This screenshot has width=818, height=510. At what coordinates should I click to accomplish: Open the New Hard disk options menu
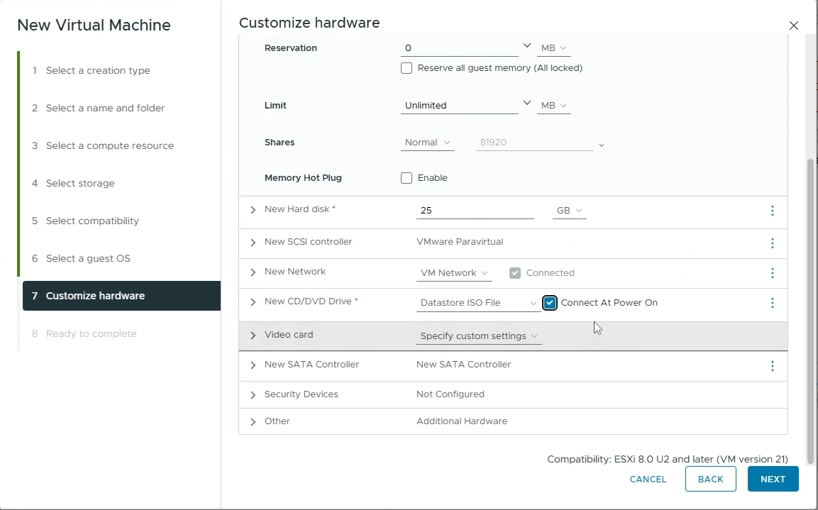click(x=772, y=211)
